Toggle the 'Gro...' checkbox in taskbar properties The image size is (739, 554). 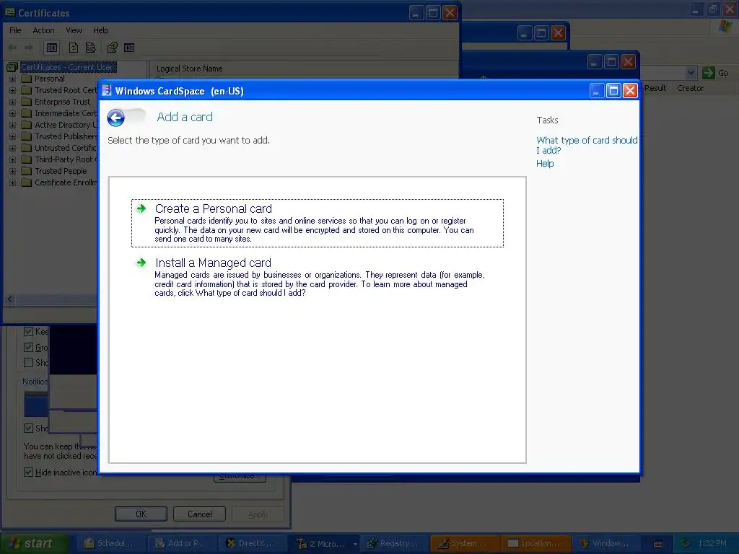[28, 348]
